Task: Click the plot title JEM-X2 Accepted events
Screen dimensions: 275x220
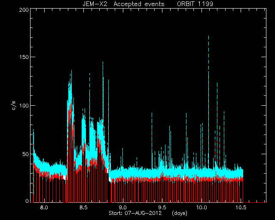Action: click(123, 4)
